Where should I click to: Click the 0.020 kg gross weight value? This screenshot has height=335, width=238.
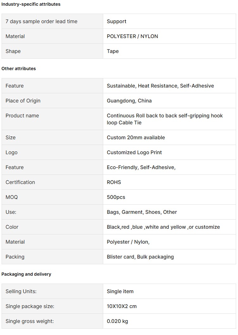(117, 321)
